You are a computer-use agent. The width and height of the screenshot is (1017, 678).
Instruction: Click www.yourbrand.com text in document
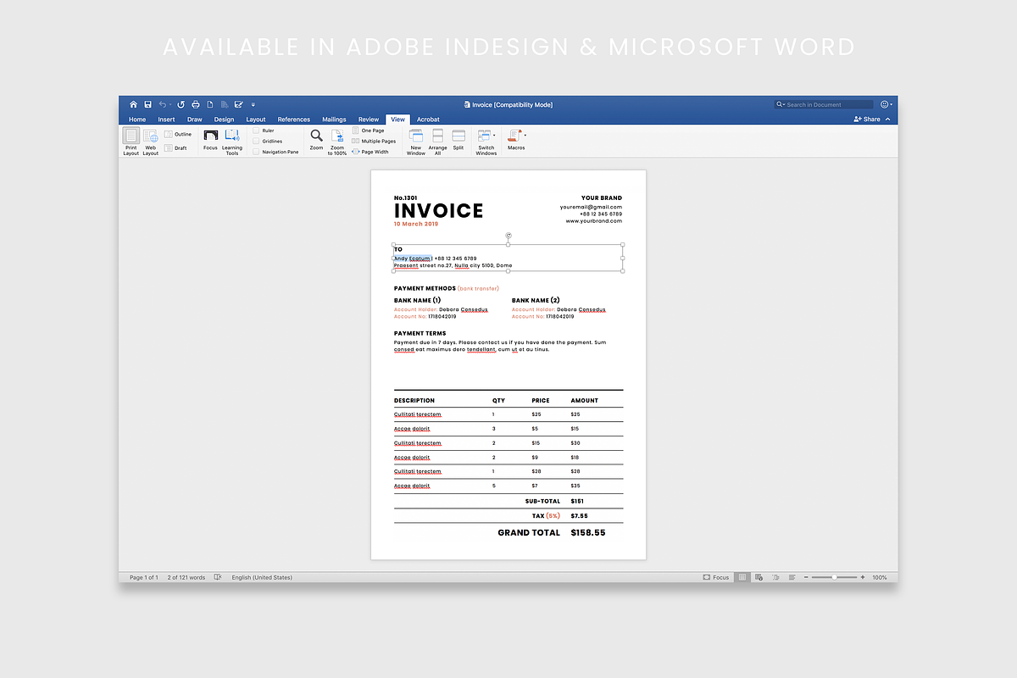pyautogui.click(x=594, y=220)
